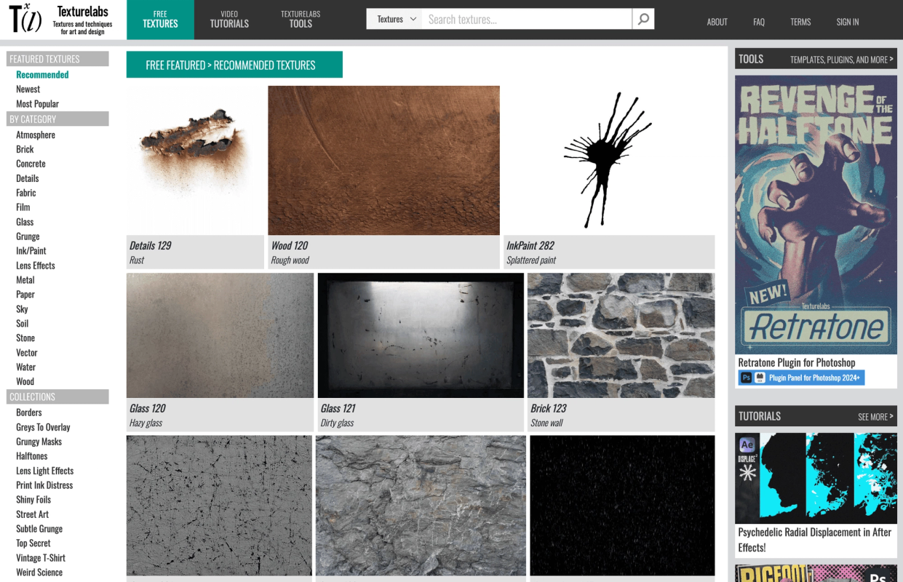903x582 pixels.
Task: Go to the Texturelabs Tools tab
Action: [x=301, y=20]
